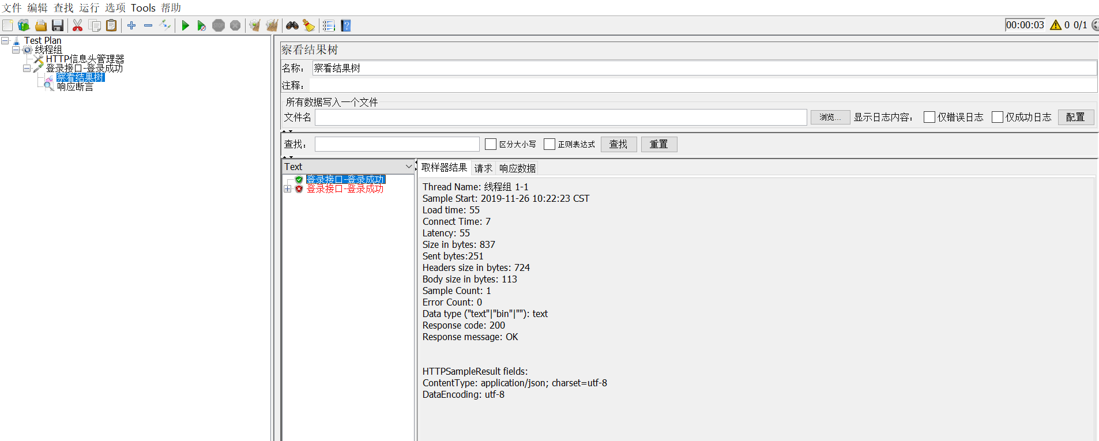Click the 注释 input field
Viewport: 1099px width, 441px height.
tap(703, 85)
